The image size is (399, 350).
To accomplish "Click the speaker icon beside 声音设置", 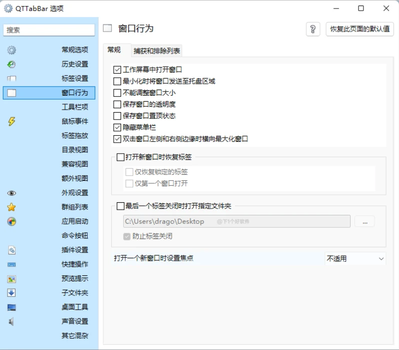I will [12, 321].
